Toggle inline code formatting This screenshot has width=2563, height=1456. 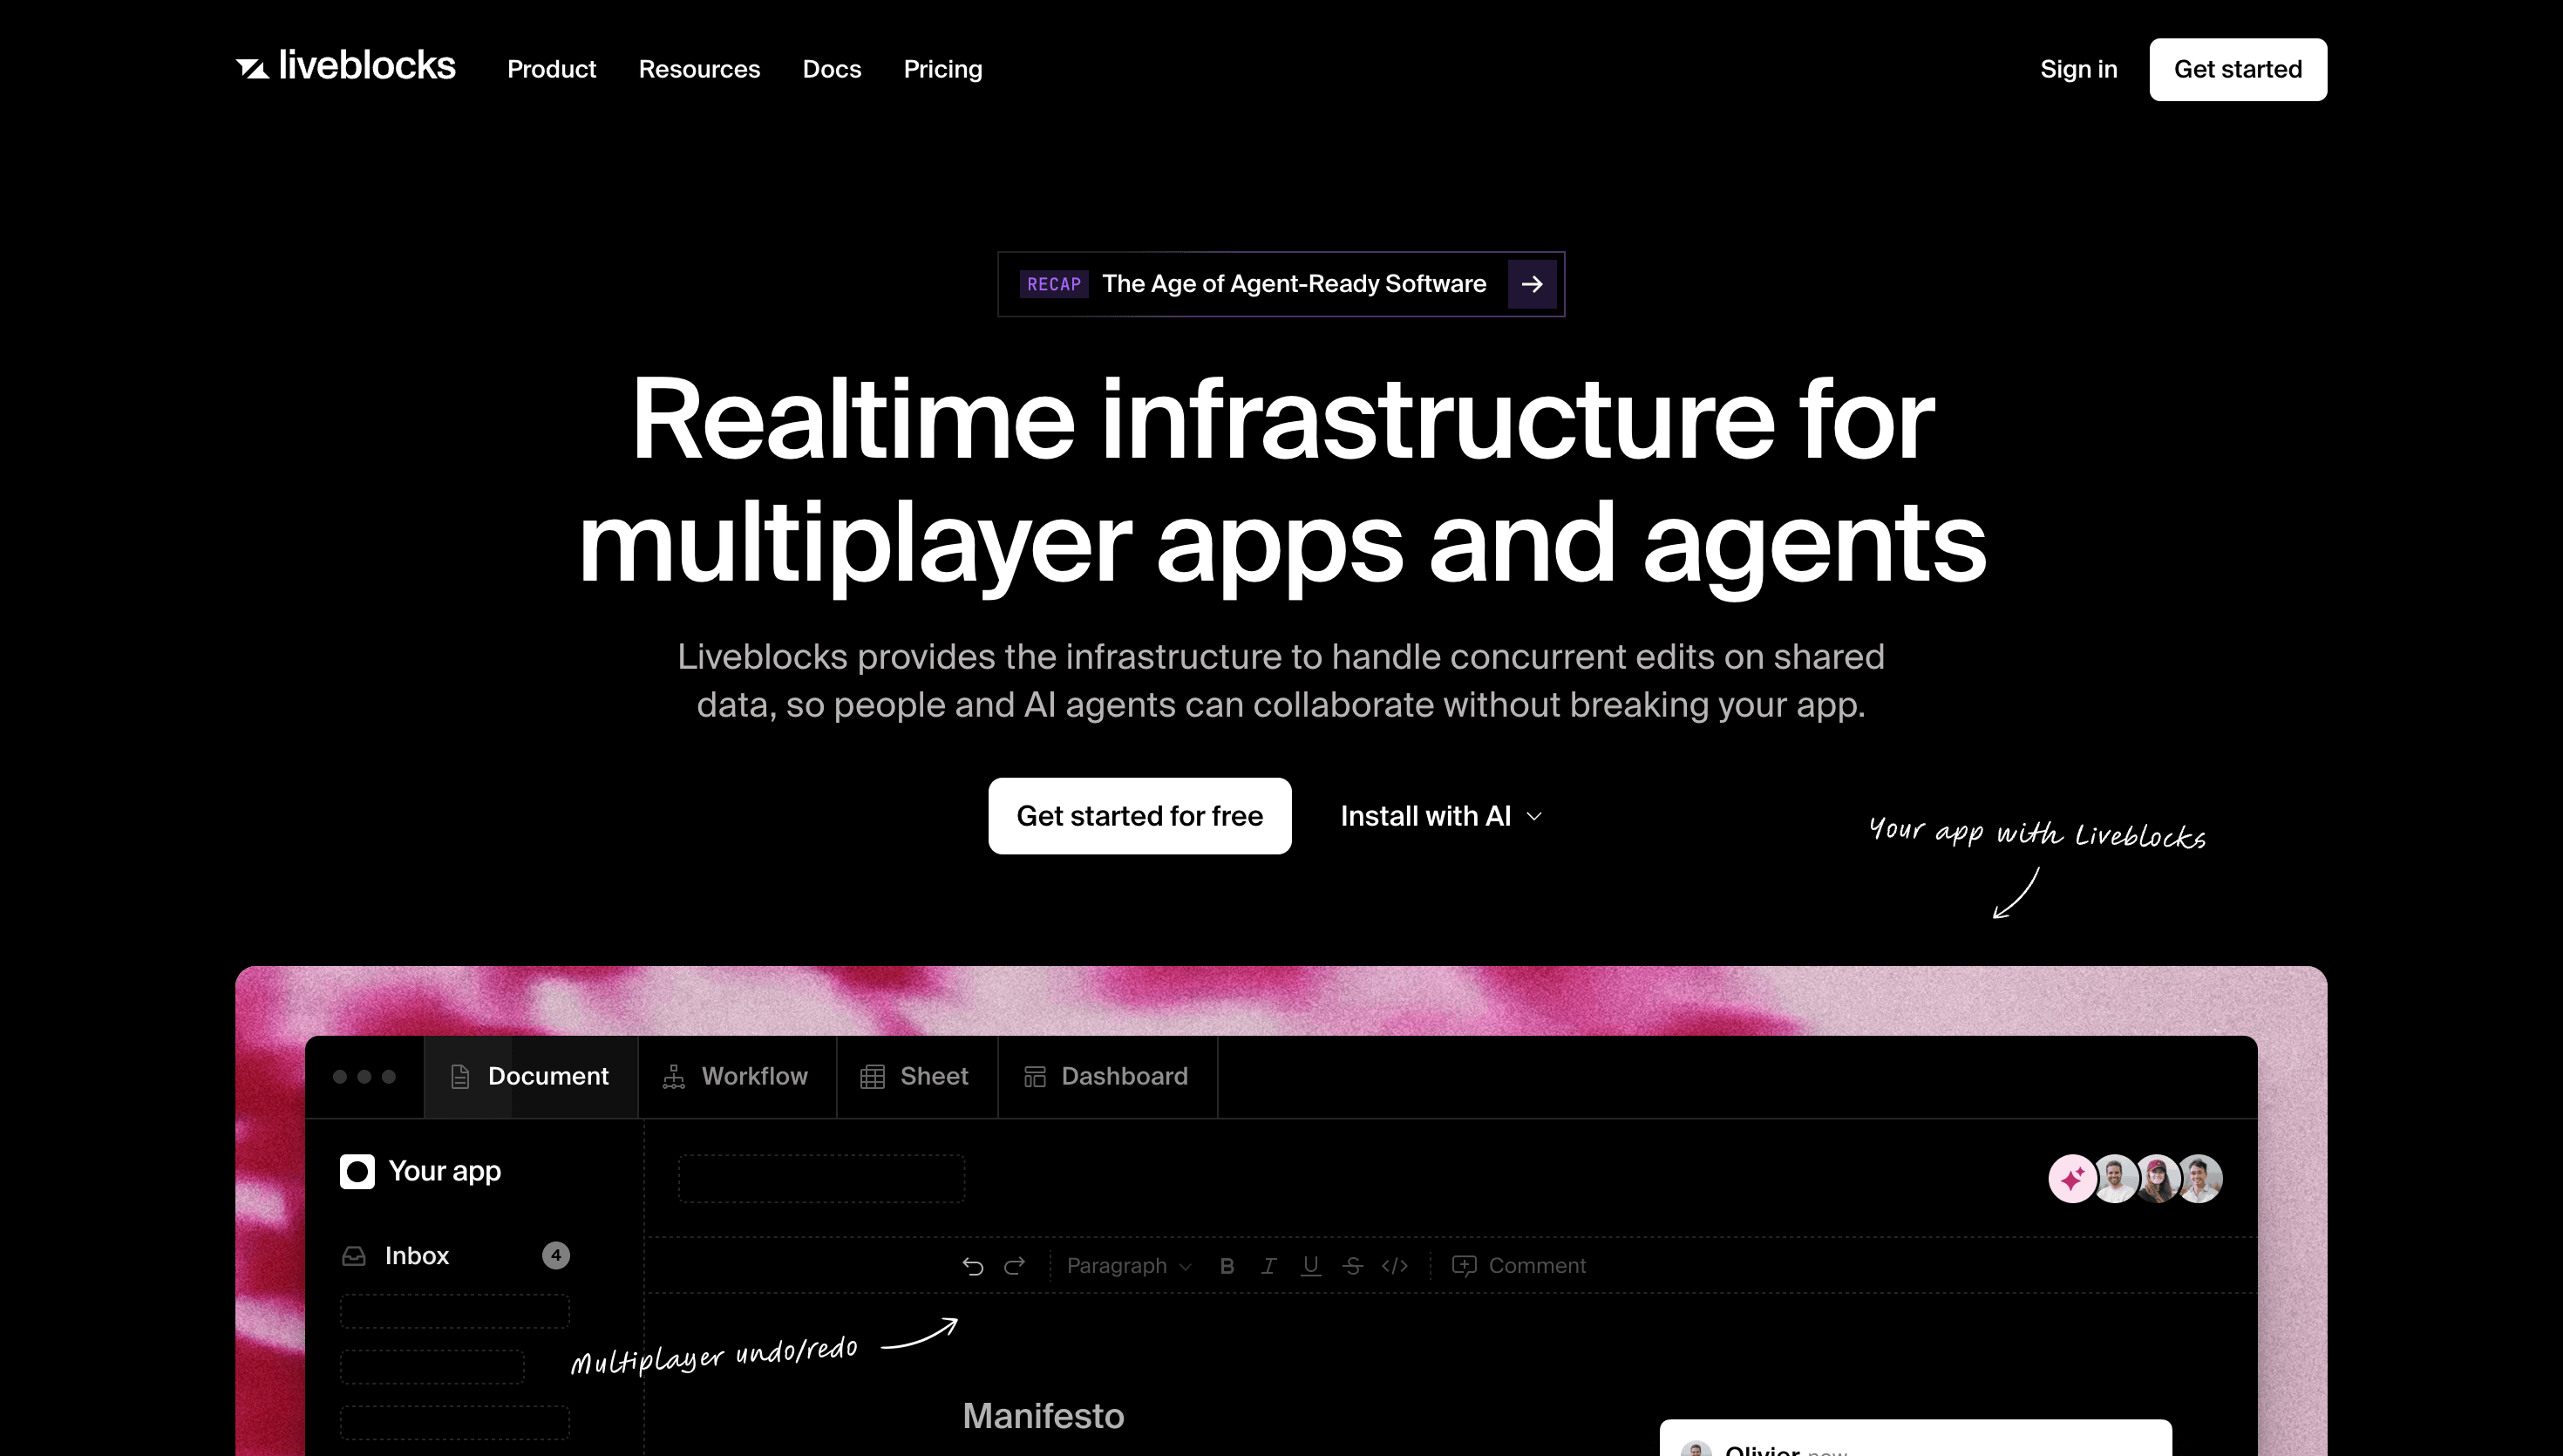pos(1395,1266)
